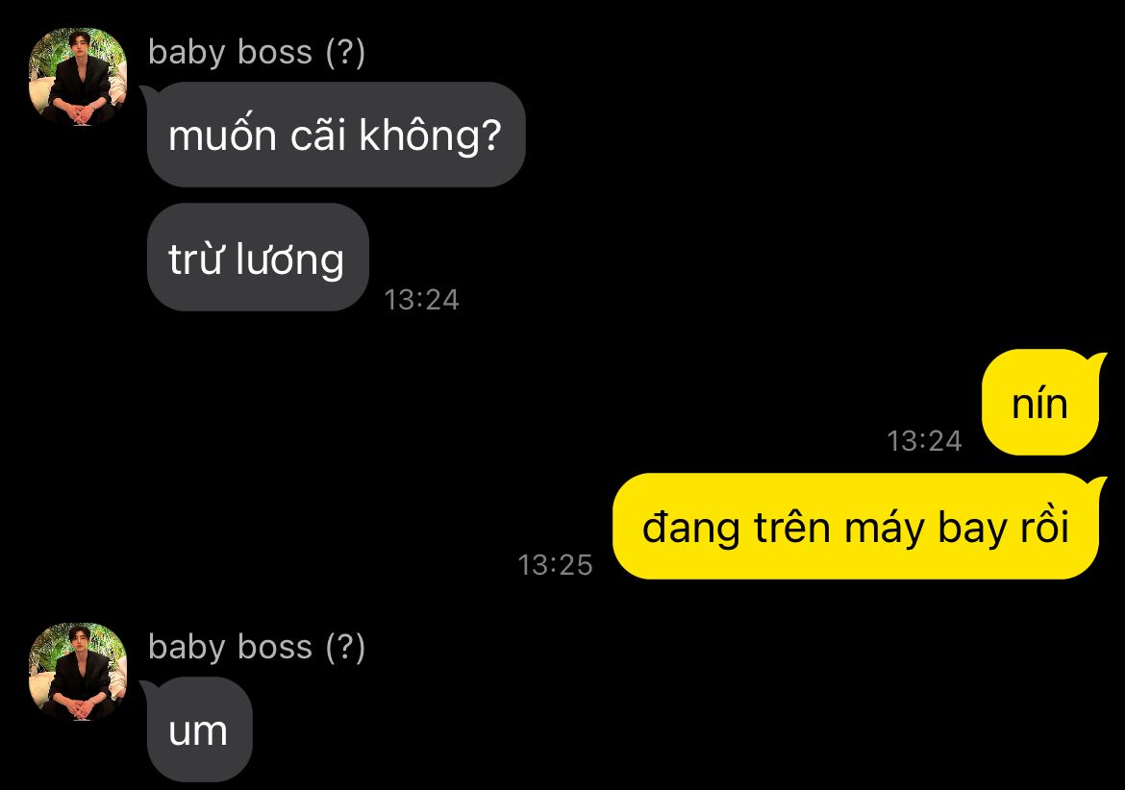The height and width of the screenshot is (790, 1125).
Task: Click the word "đang" in the yellow bubble
Action: pyautogui.click(x=691, y=529)
